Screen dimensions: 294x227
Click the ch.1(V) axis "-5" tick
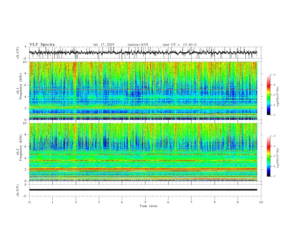pos(25,59)
